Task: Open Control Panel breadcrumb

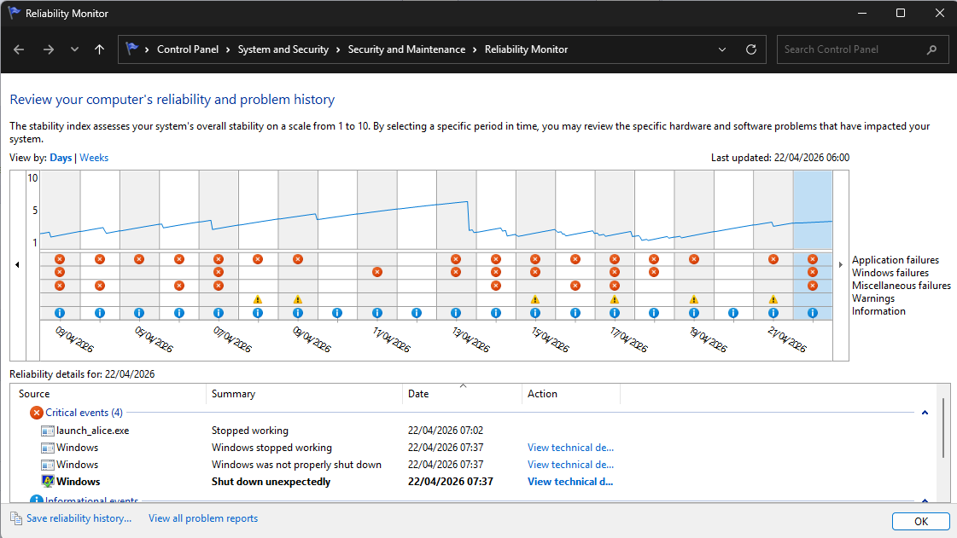Action: pos(187,49)
